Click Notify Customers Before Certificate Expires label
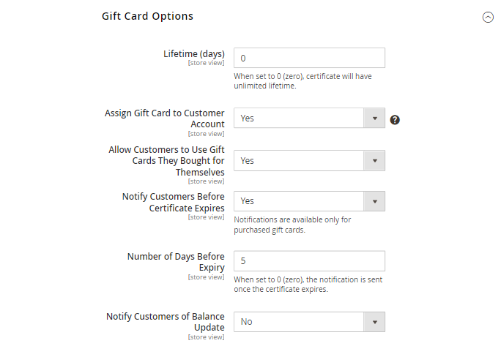501x346 pixels. (x=173, y=202)
